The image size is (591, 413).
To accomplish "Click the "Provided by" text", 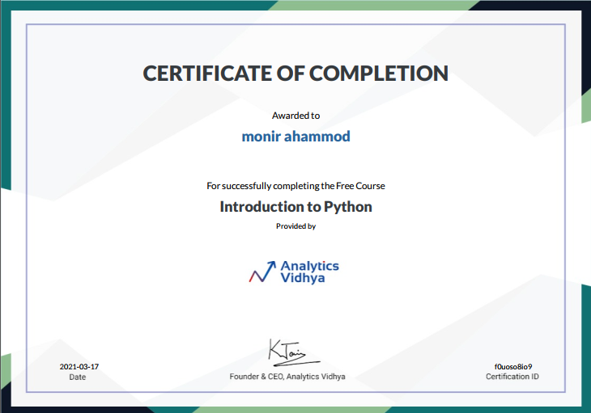I will point(295,226).
